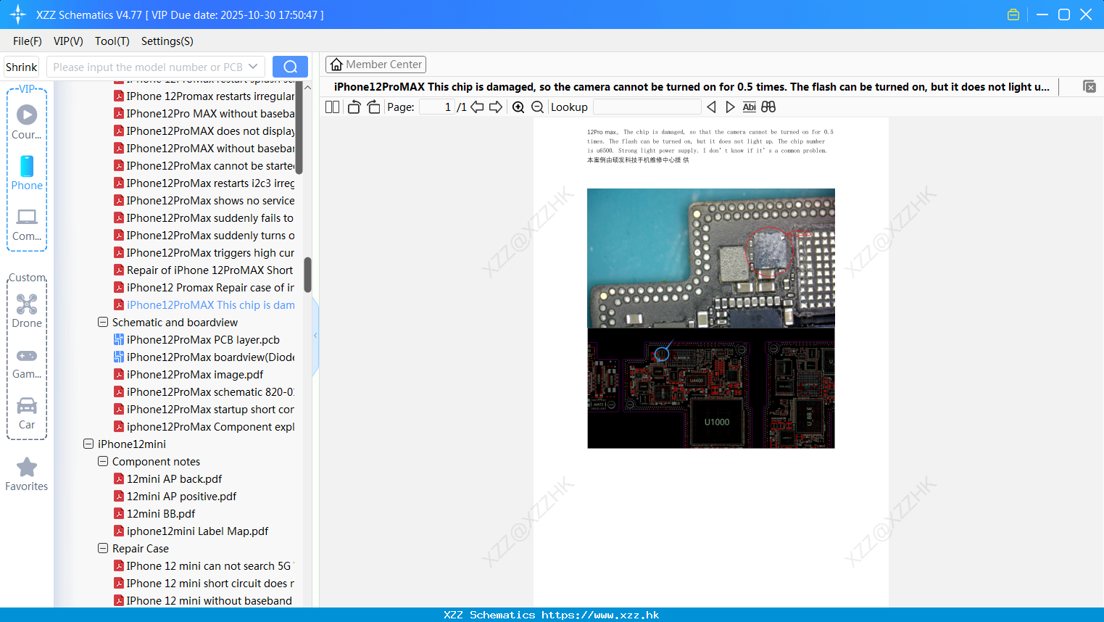Open Member Center
This screenshot has width=1104, height=622.
pyautogui.click(x=375, y=65)
